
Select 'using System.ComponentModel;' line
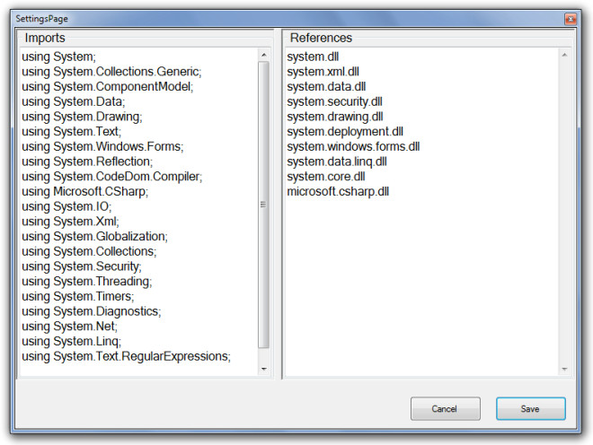[x=108, y=86]
